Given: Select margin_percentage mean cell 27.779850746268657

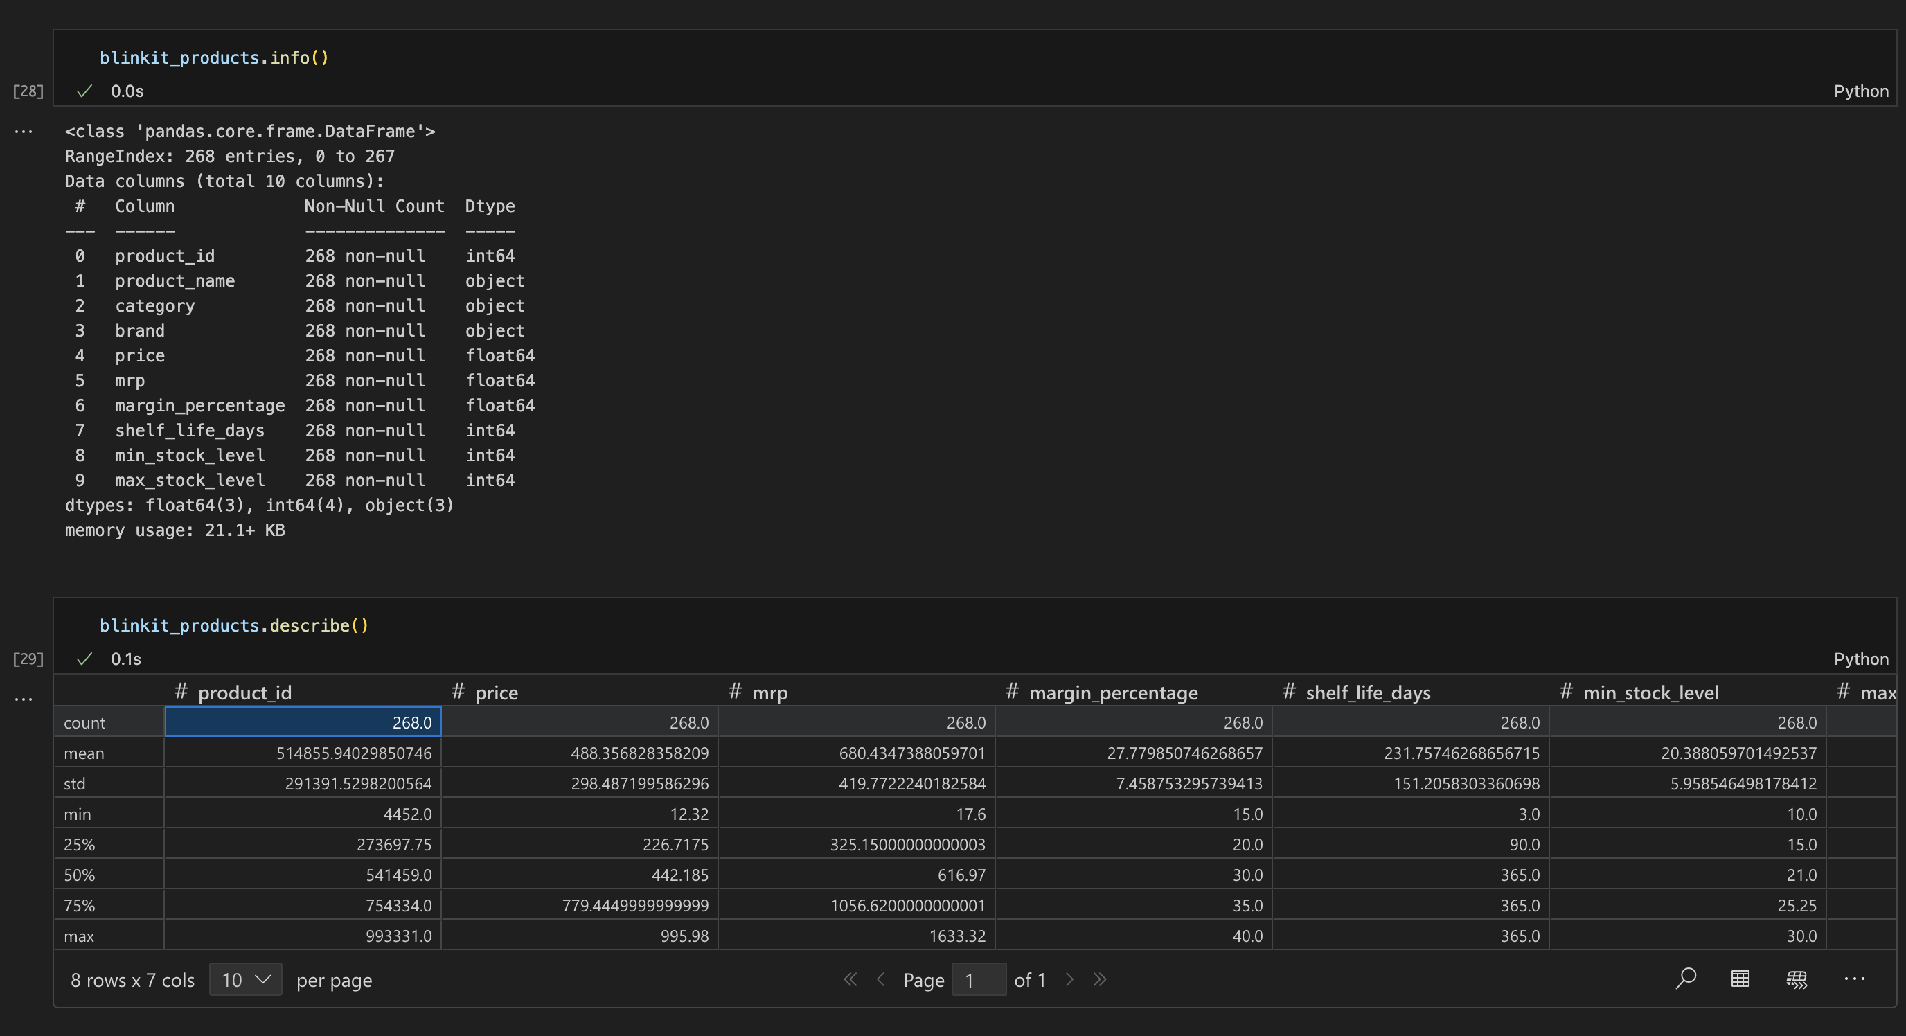Looking at the screenshot, I should [x=1134, y=753].
